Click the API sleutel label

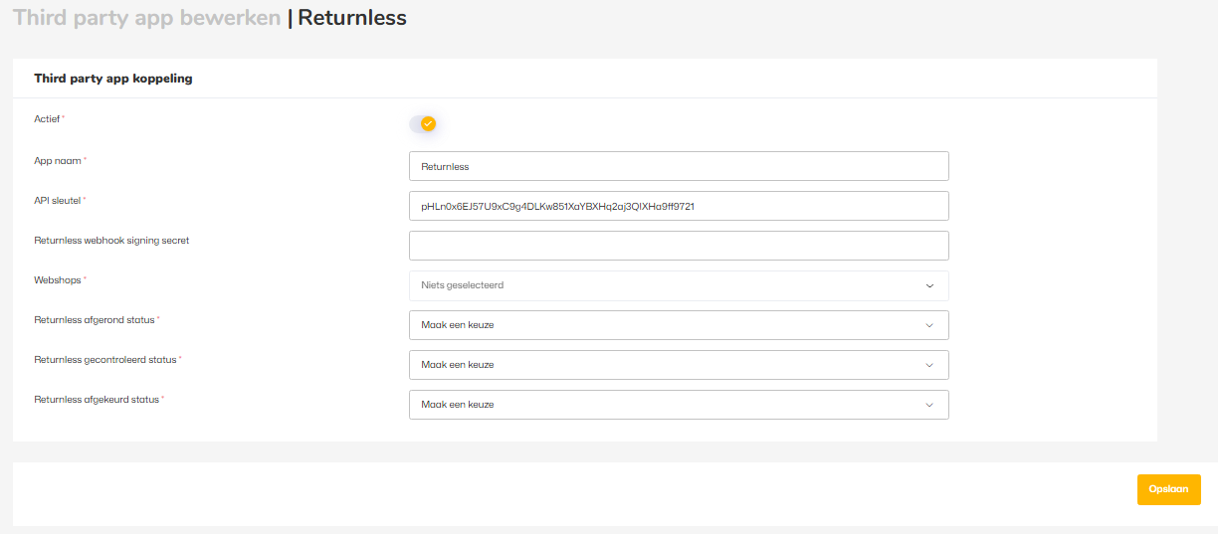click(x=57, y=200)
